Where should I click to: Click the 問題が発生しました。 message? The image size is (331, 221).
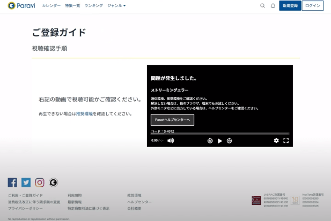(x=174, y=78)
